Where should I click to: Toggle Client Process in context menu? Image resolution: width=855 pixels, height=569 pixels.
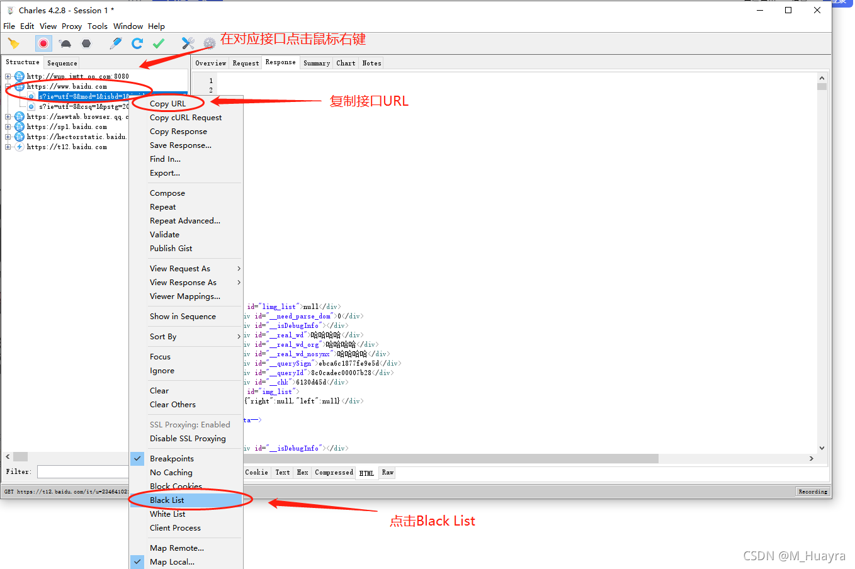tap(186, 528)
